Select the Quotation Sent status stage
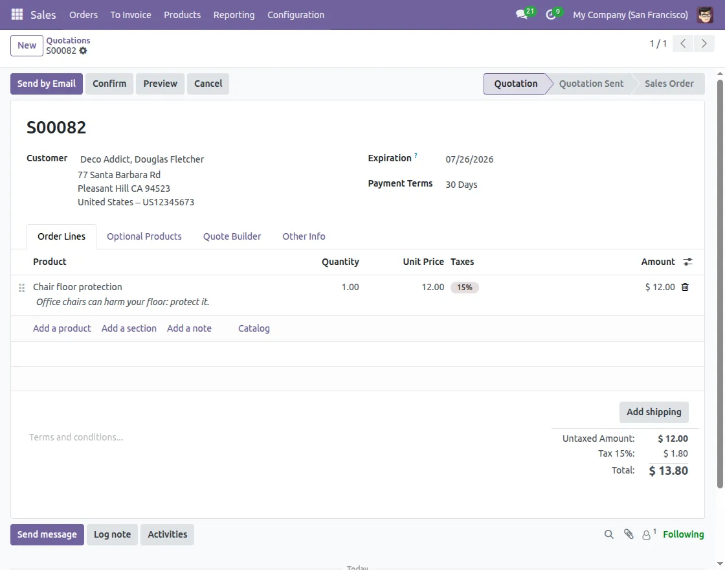 pyautogui.click(x=591, y=84)
